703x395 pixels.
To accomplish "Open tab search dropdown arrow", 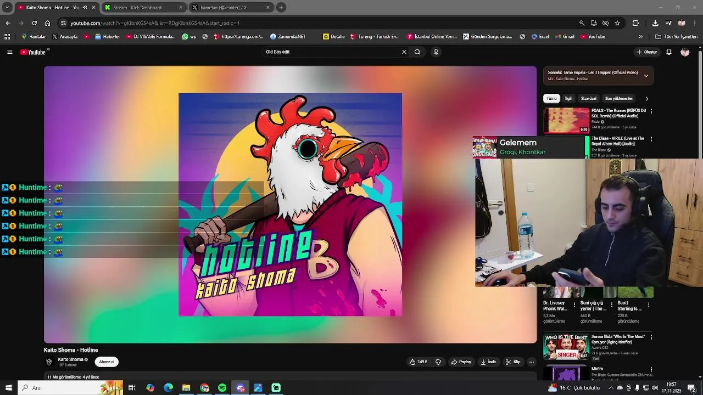I will pos(7,8).
